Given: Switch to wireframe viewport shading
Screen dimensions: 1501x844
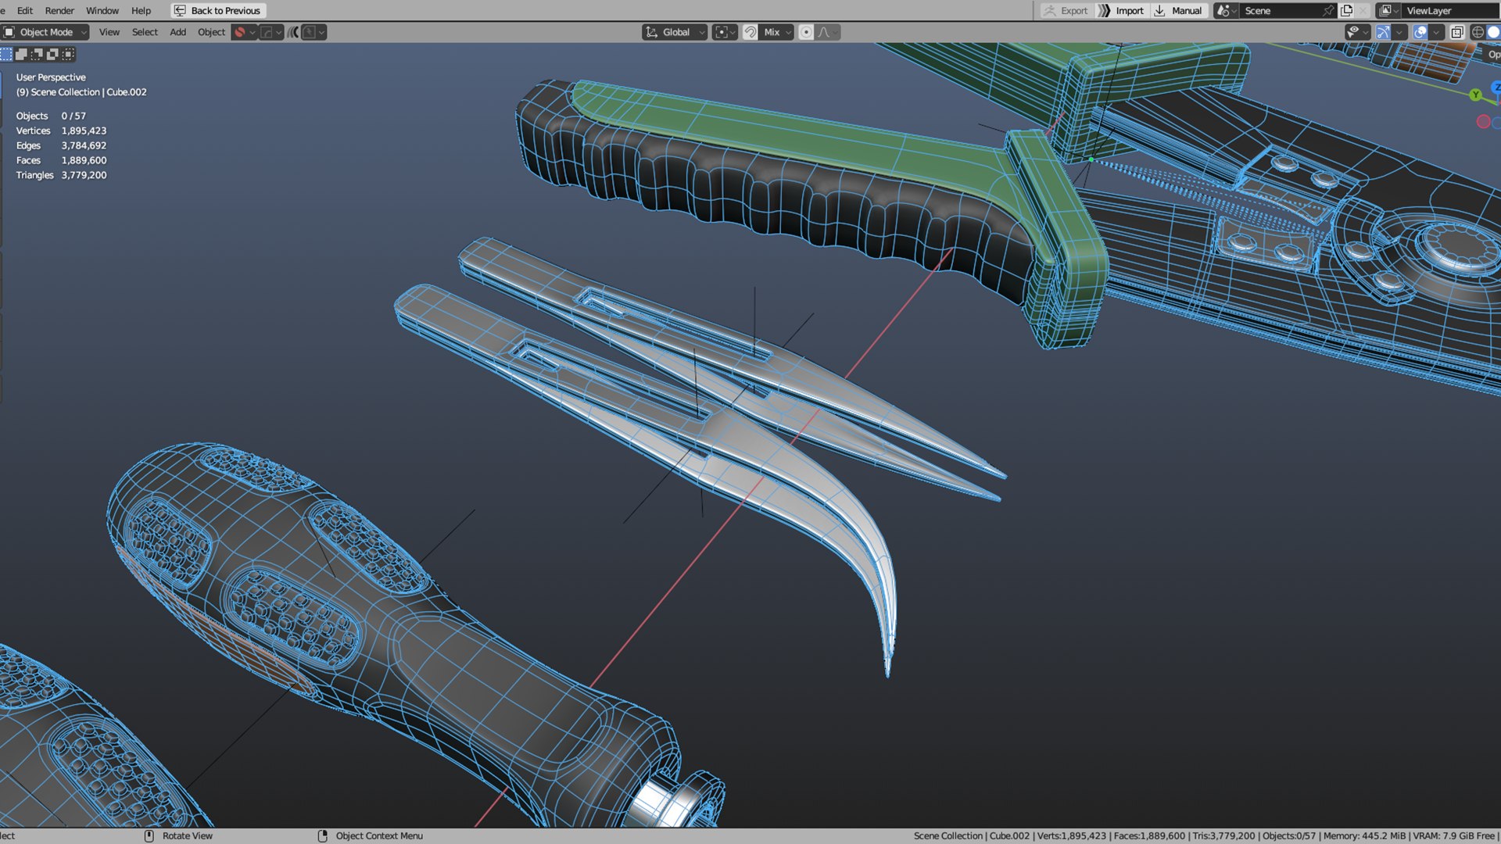Looking at the screenshot, I should click(1478, 32).
